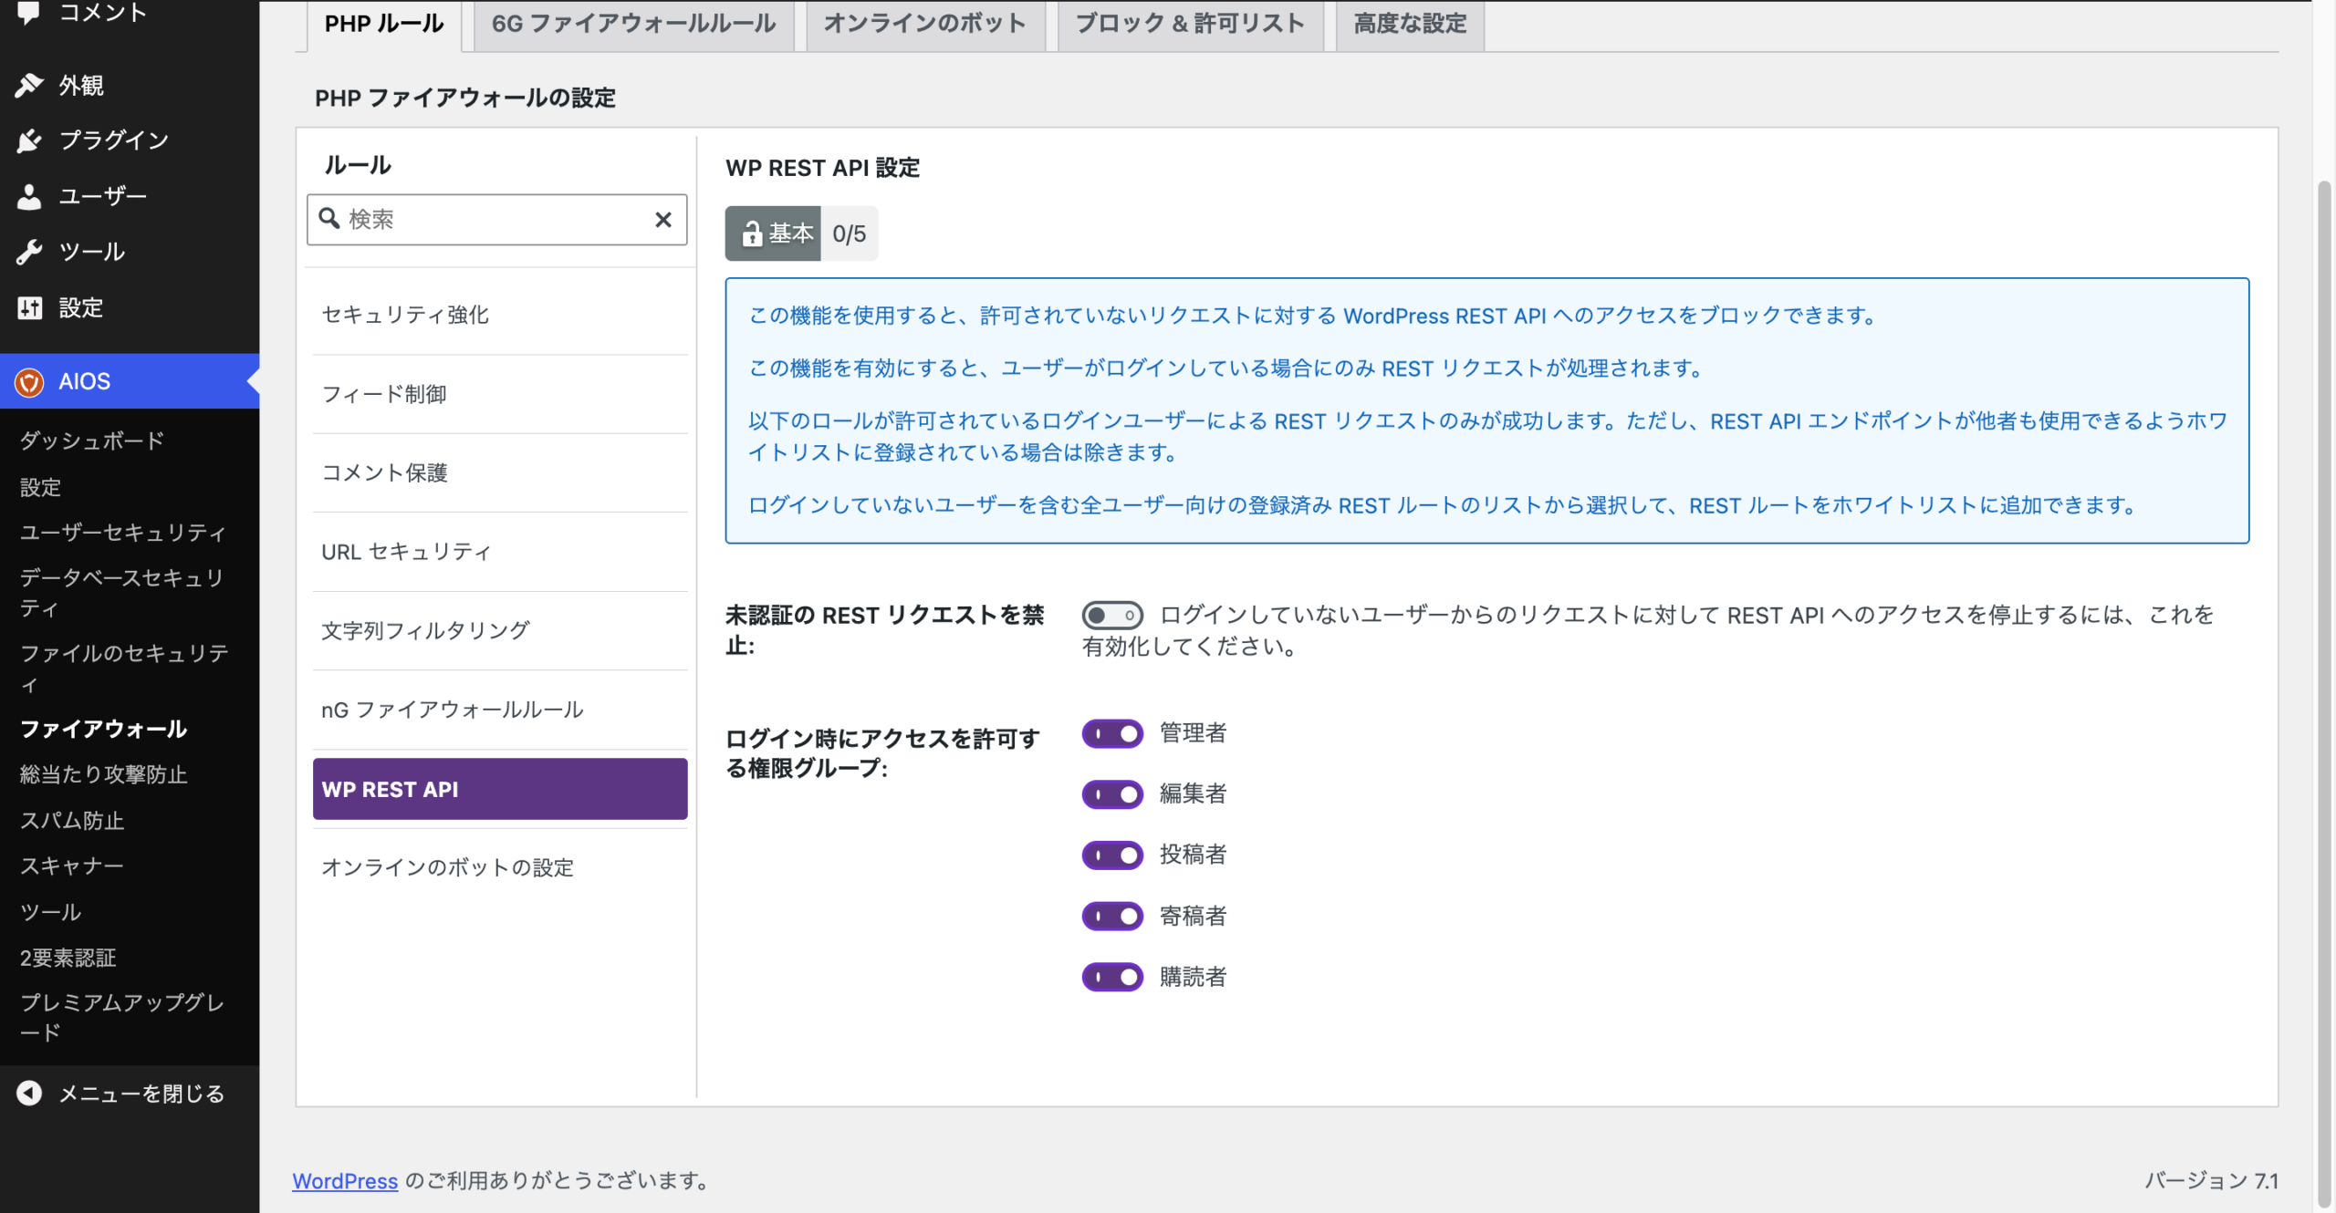2336x1213 pixels.
Task: Toggle the 投稿者 role switch
Action: (1111, 855)
